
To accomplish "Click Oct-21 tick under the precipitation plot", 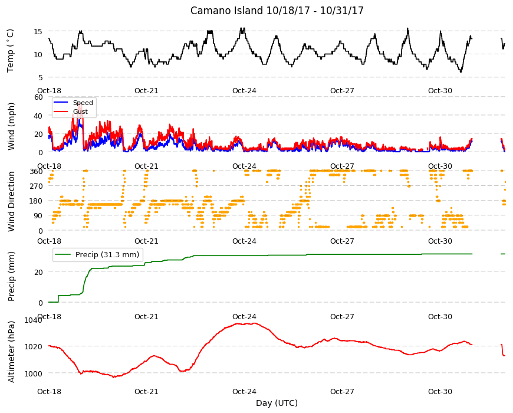I will (x=146, y=316).
